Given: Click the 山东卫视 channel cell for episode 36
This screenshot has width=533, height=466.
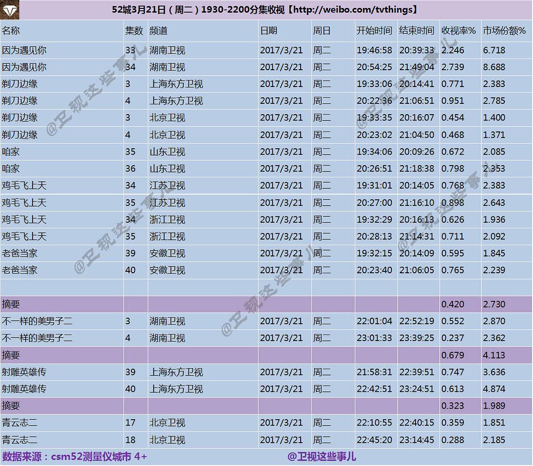Looking at the screenshot, I should [x=168, y=169].
